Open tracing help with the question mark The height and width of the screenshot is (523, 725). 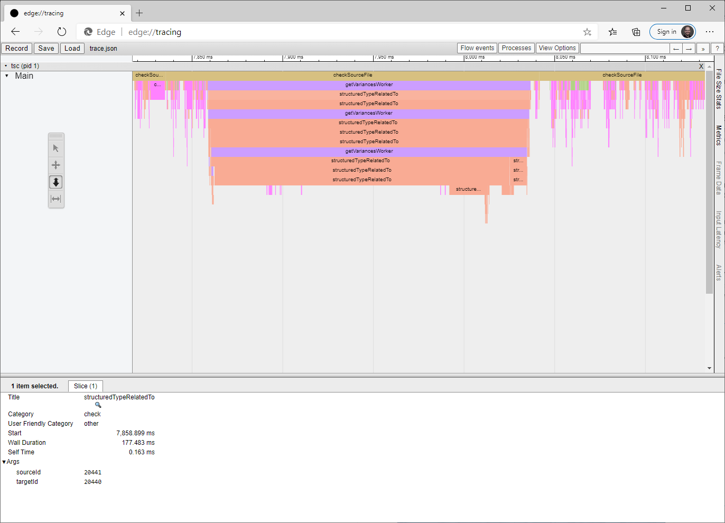[x=717, y=49]
